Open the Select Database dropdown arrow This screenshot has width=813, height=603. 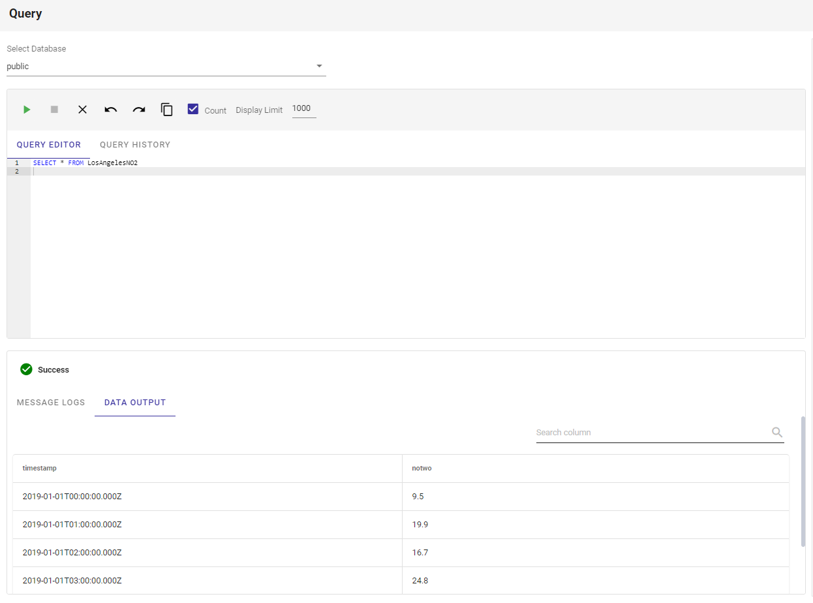319,66
